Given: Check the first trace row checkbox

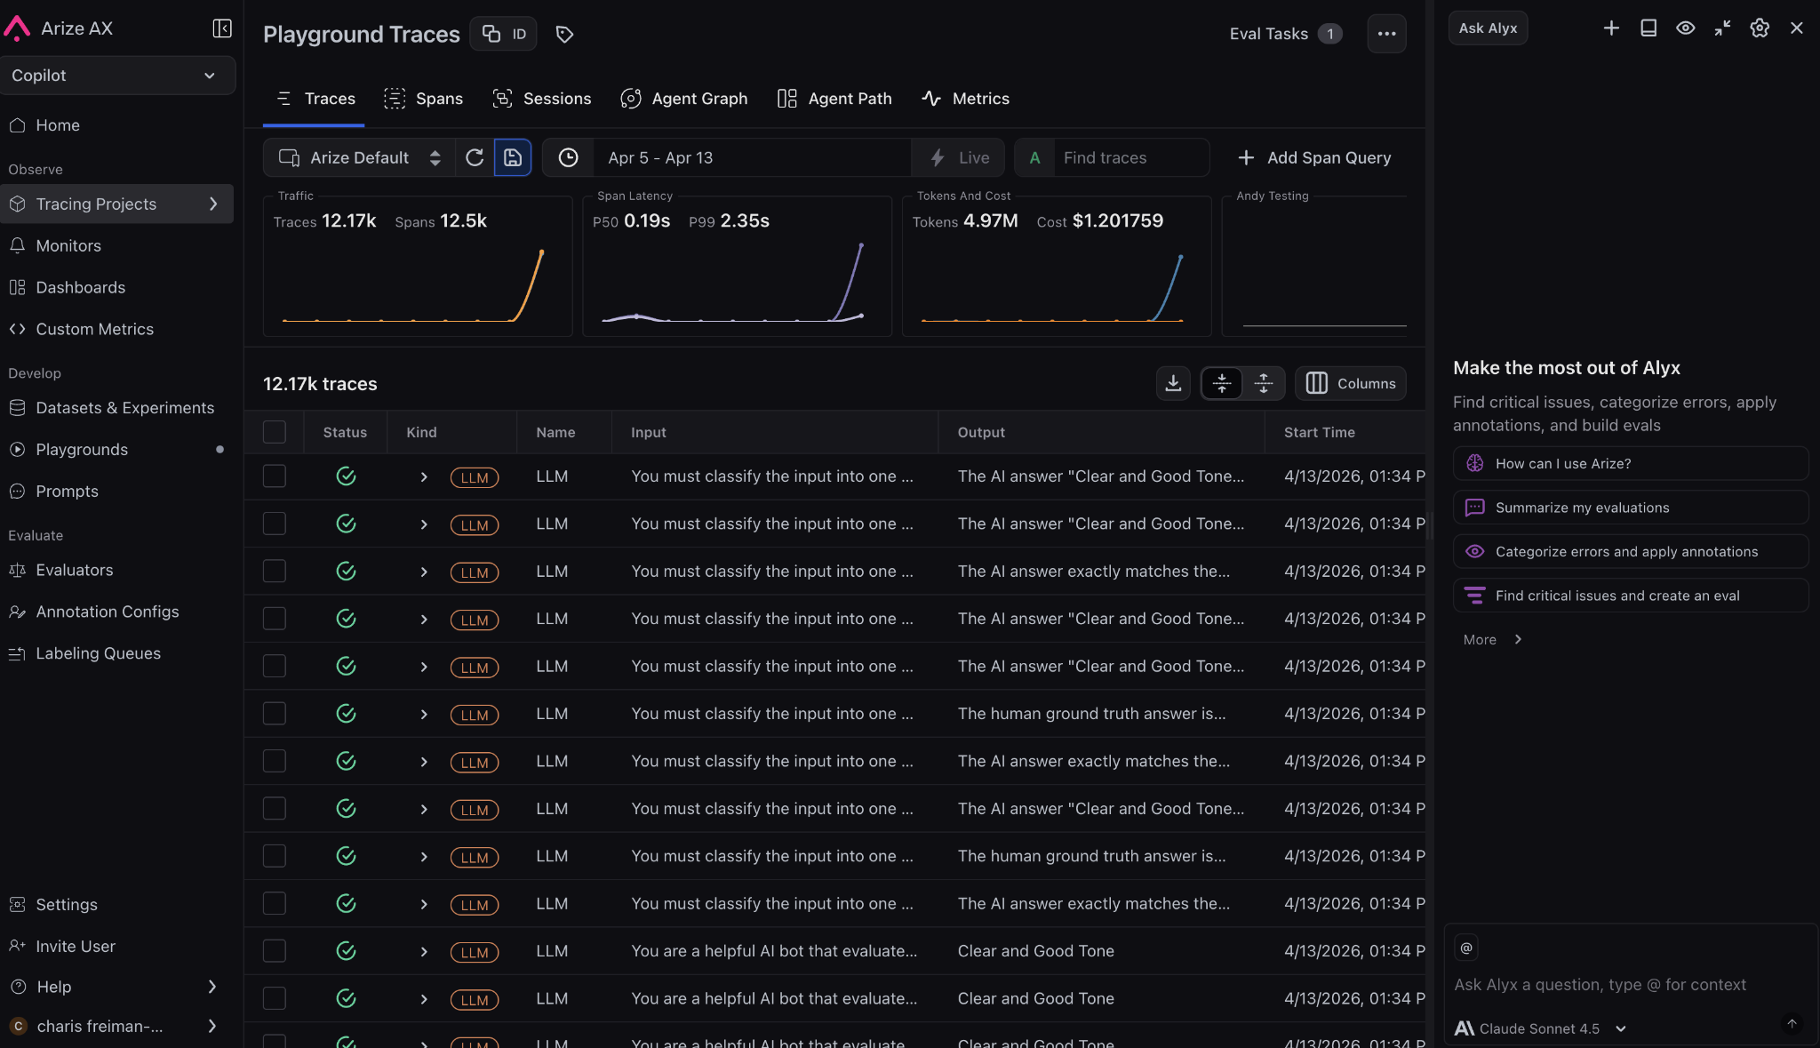Looking at the screenshot, I should (x=275, y=476).
